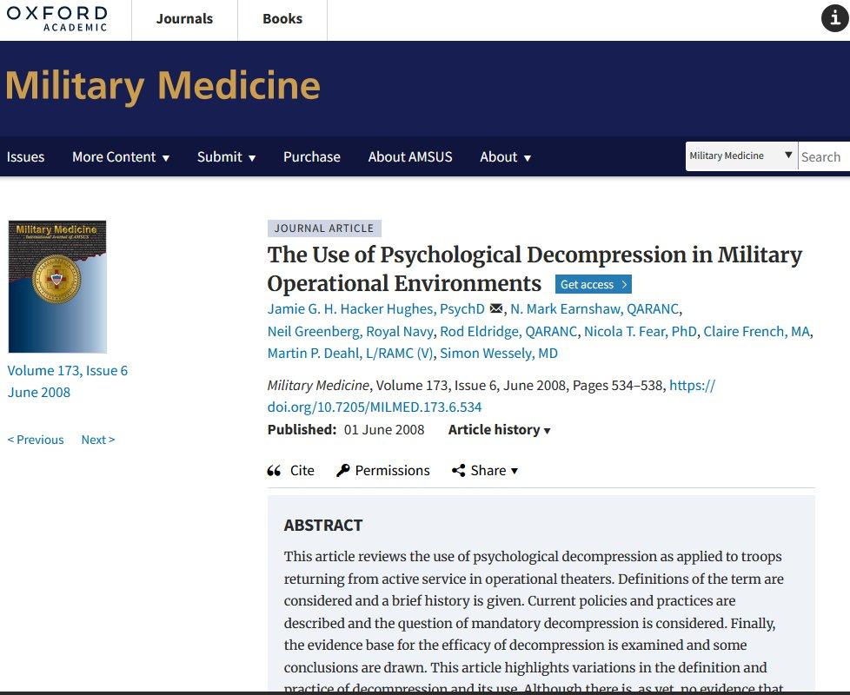The width and height of the screenshot is (850, 695).
Task: Open the journal cover thumbnail
Action: [x=57, y=287]
